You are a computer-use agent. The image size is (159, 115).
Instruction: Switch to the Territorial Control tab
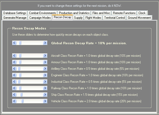(x=114, y=18)
